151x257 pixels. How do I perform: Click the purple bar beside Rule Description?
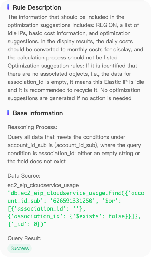[8, 7]
